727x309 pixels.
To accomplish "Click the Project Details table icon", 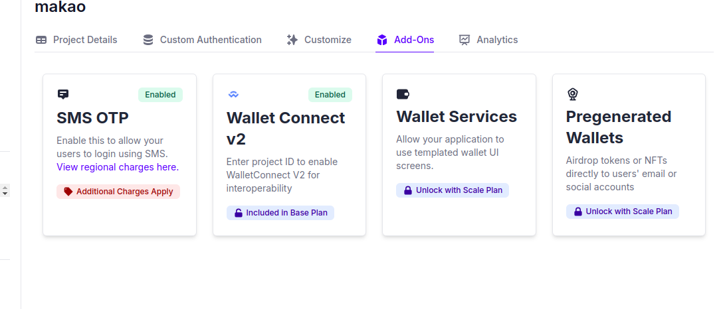I will [x=41, y=40].
